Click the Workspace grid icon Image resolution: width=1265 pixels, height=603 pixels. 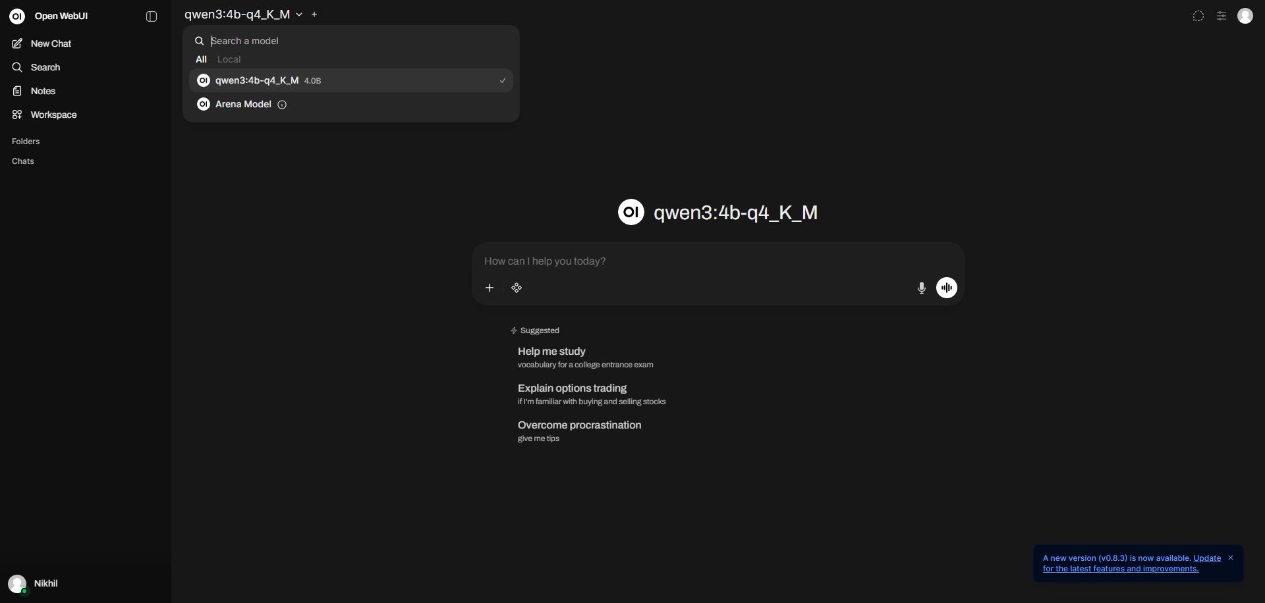point(17,115)
